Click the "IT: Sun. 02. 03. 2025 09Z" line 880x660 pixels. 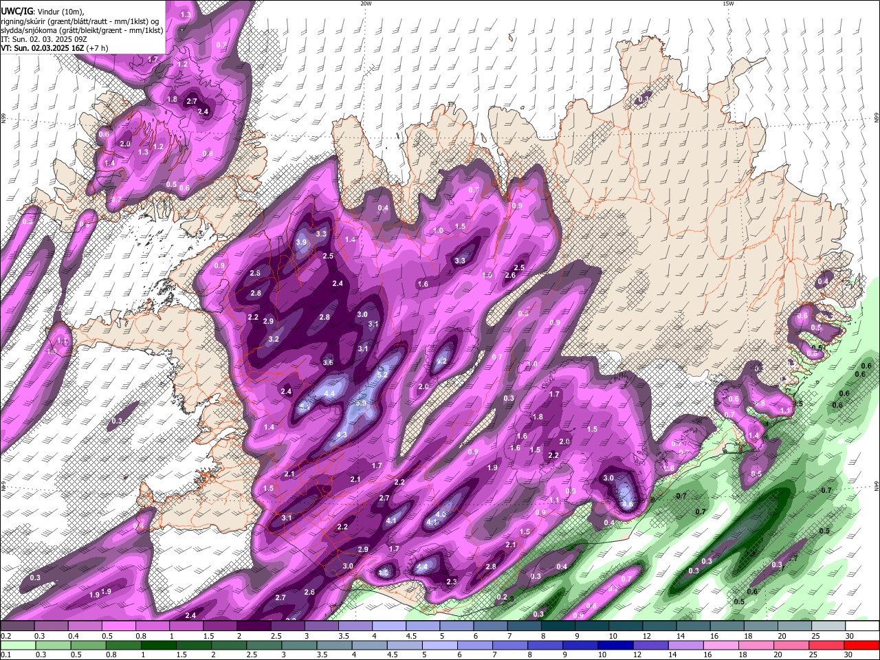(x=43, y=39)
